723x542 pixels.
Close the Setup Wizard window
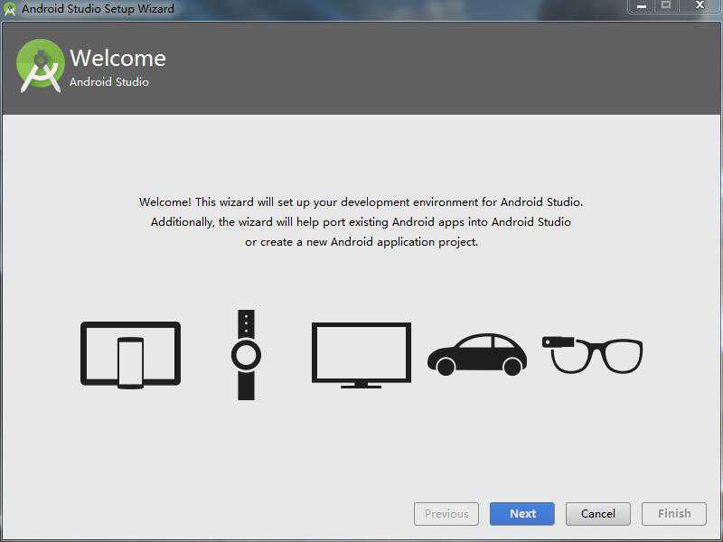pos(700,6)
